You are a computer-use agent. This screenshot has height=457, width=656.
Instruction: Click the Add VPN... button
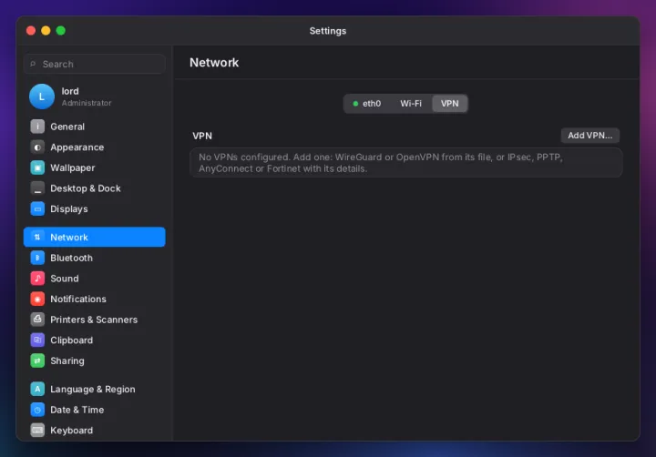point(589,136)
